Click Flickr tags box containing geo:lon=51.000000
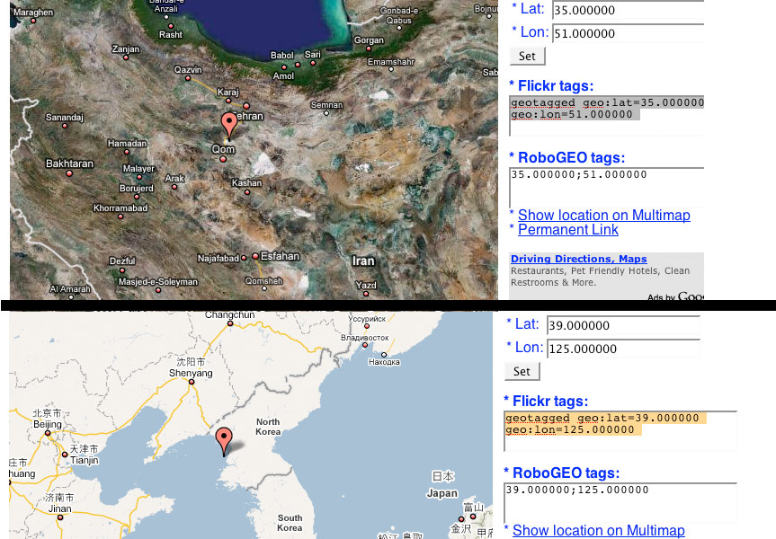The height and width of the screenshot is (539, 776). (606, 115)
